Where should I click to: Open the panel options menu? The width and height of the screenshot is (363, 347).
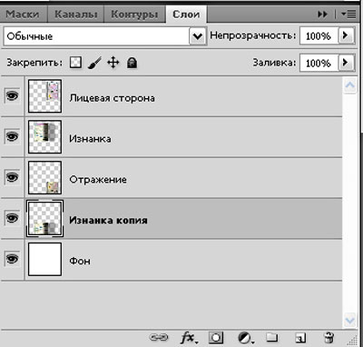tap(348, 15)
